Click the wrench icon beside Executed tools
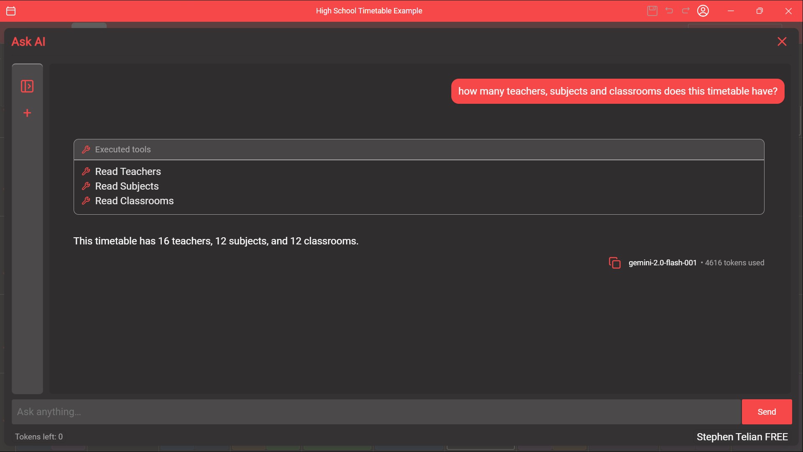 coord(86,149)
